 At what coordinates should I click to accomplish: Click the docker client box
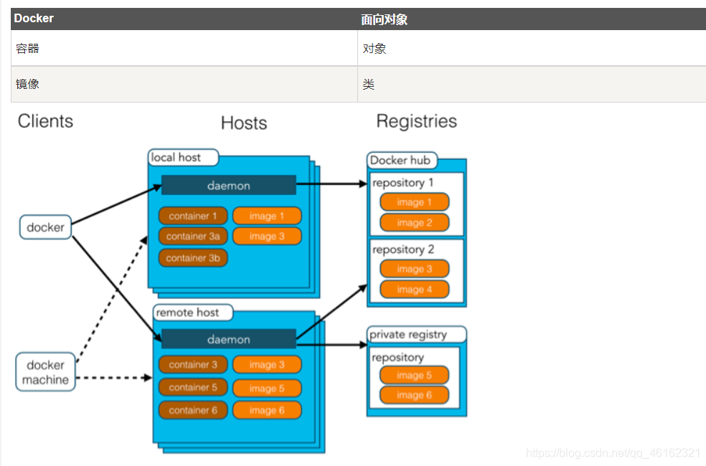(45, 227)
